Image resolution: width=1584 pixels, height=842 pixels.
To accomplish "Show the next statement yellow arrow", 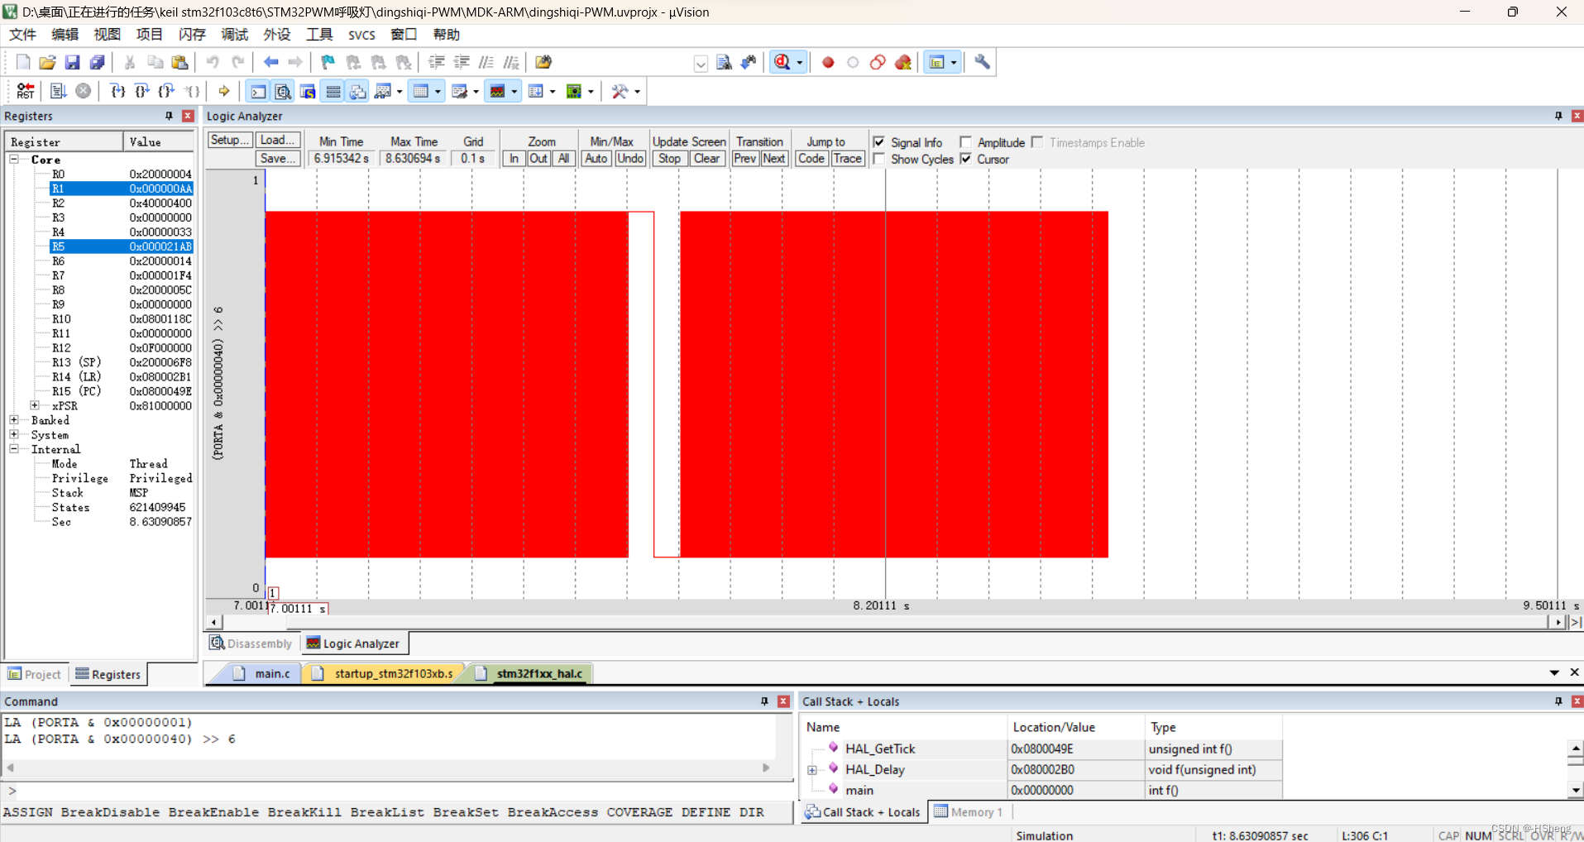I will click(x=224, y=91).
